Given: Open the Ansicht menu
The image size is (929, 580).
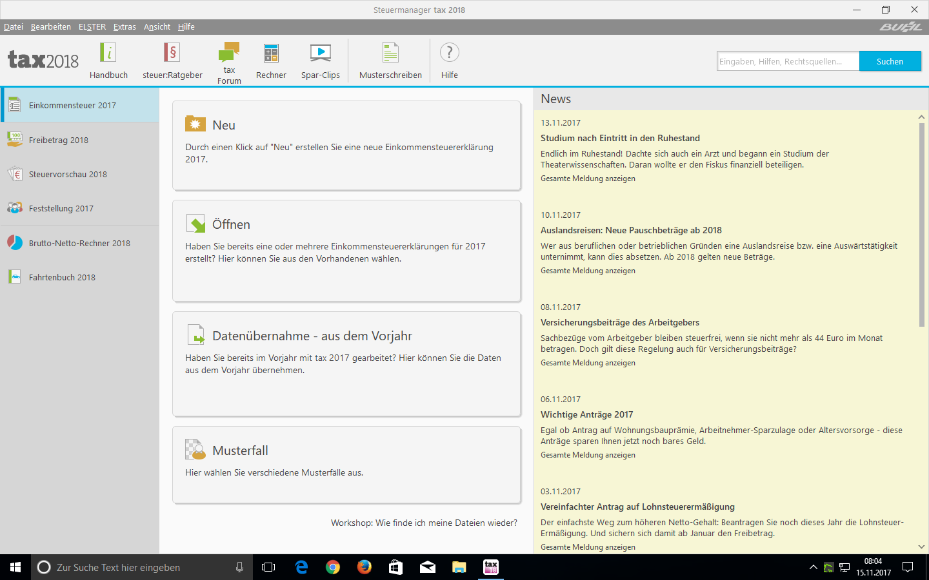Looking at the screenshot, I should coord(157,27).
